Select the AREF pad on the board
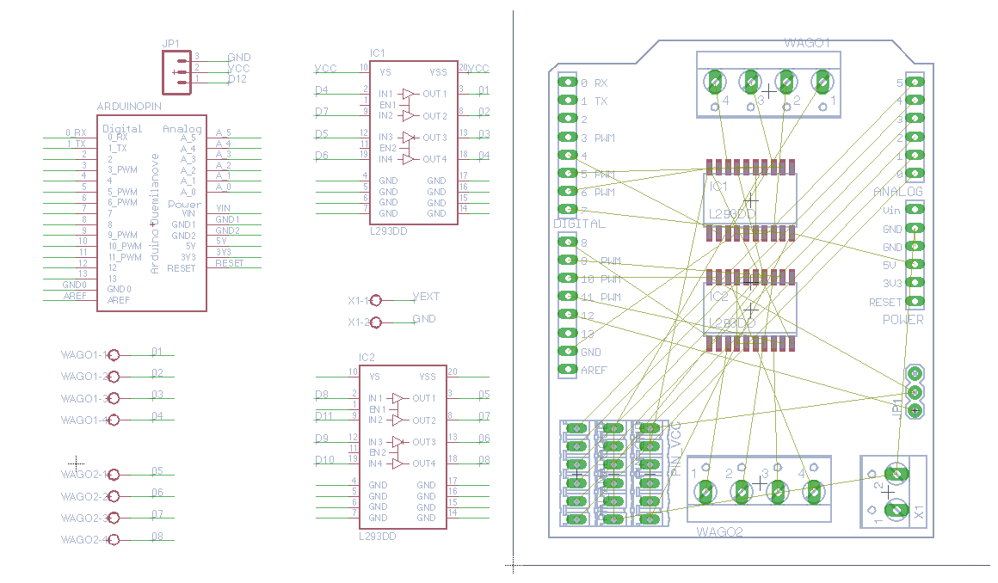Image resolution: width=998 pixels, height=583 pixels. tap(567, 369)
